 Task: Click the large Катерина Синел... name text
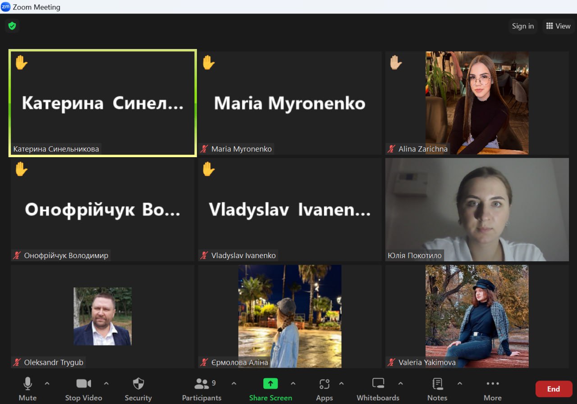click(x=103, y=104)
